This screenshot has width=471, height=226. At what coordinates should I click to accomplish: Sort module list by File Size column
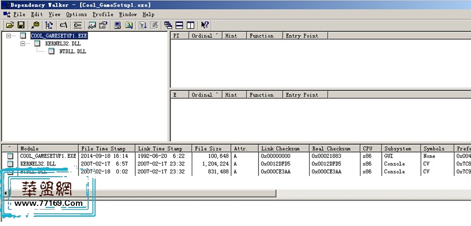click(x=211, y=149)
